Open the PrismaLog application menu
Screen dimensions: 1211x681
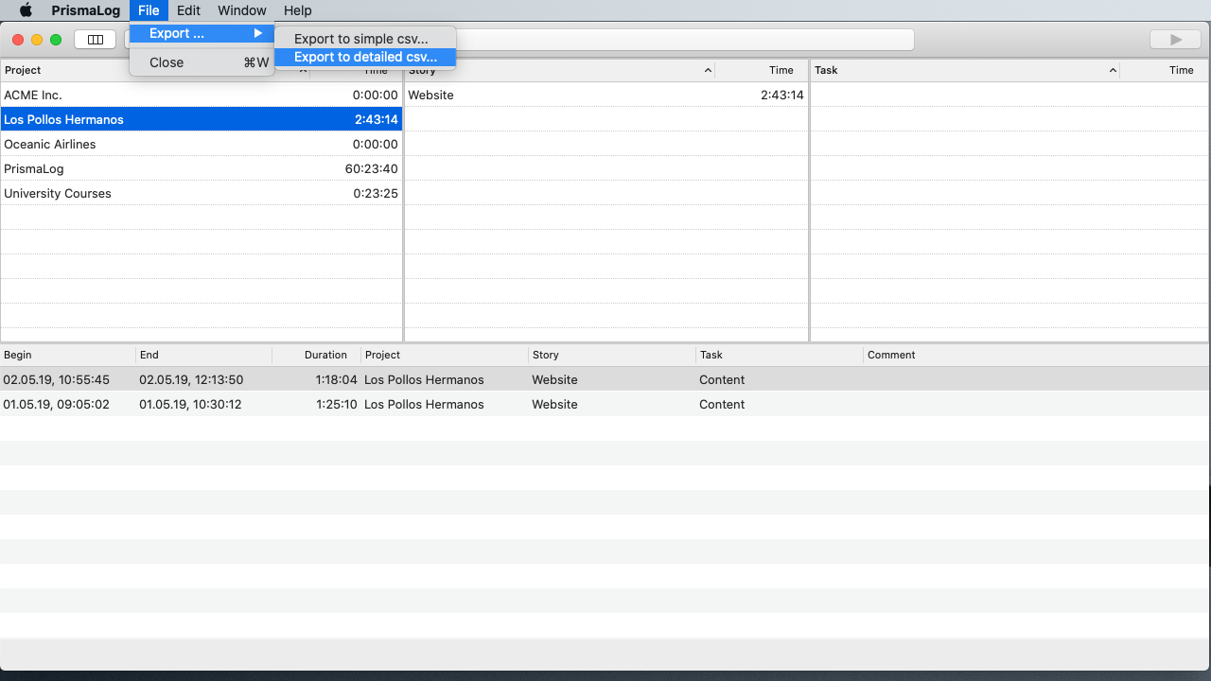(85, 10)
